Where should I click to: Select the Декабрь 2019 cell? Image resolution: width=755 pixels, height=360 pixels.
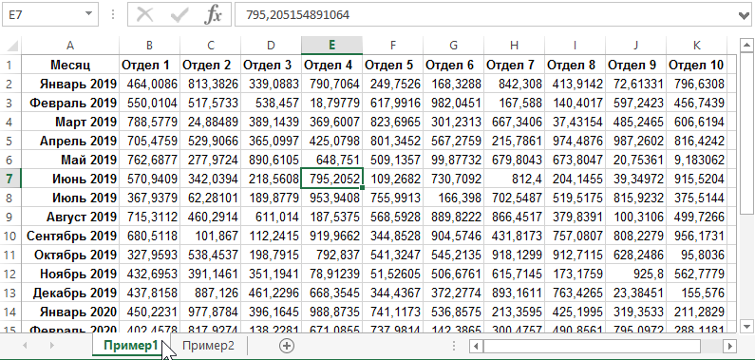[70, 294]
